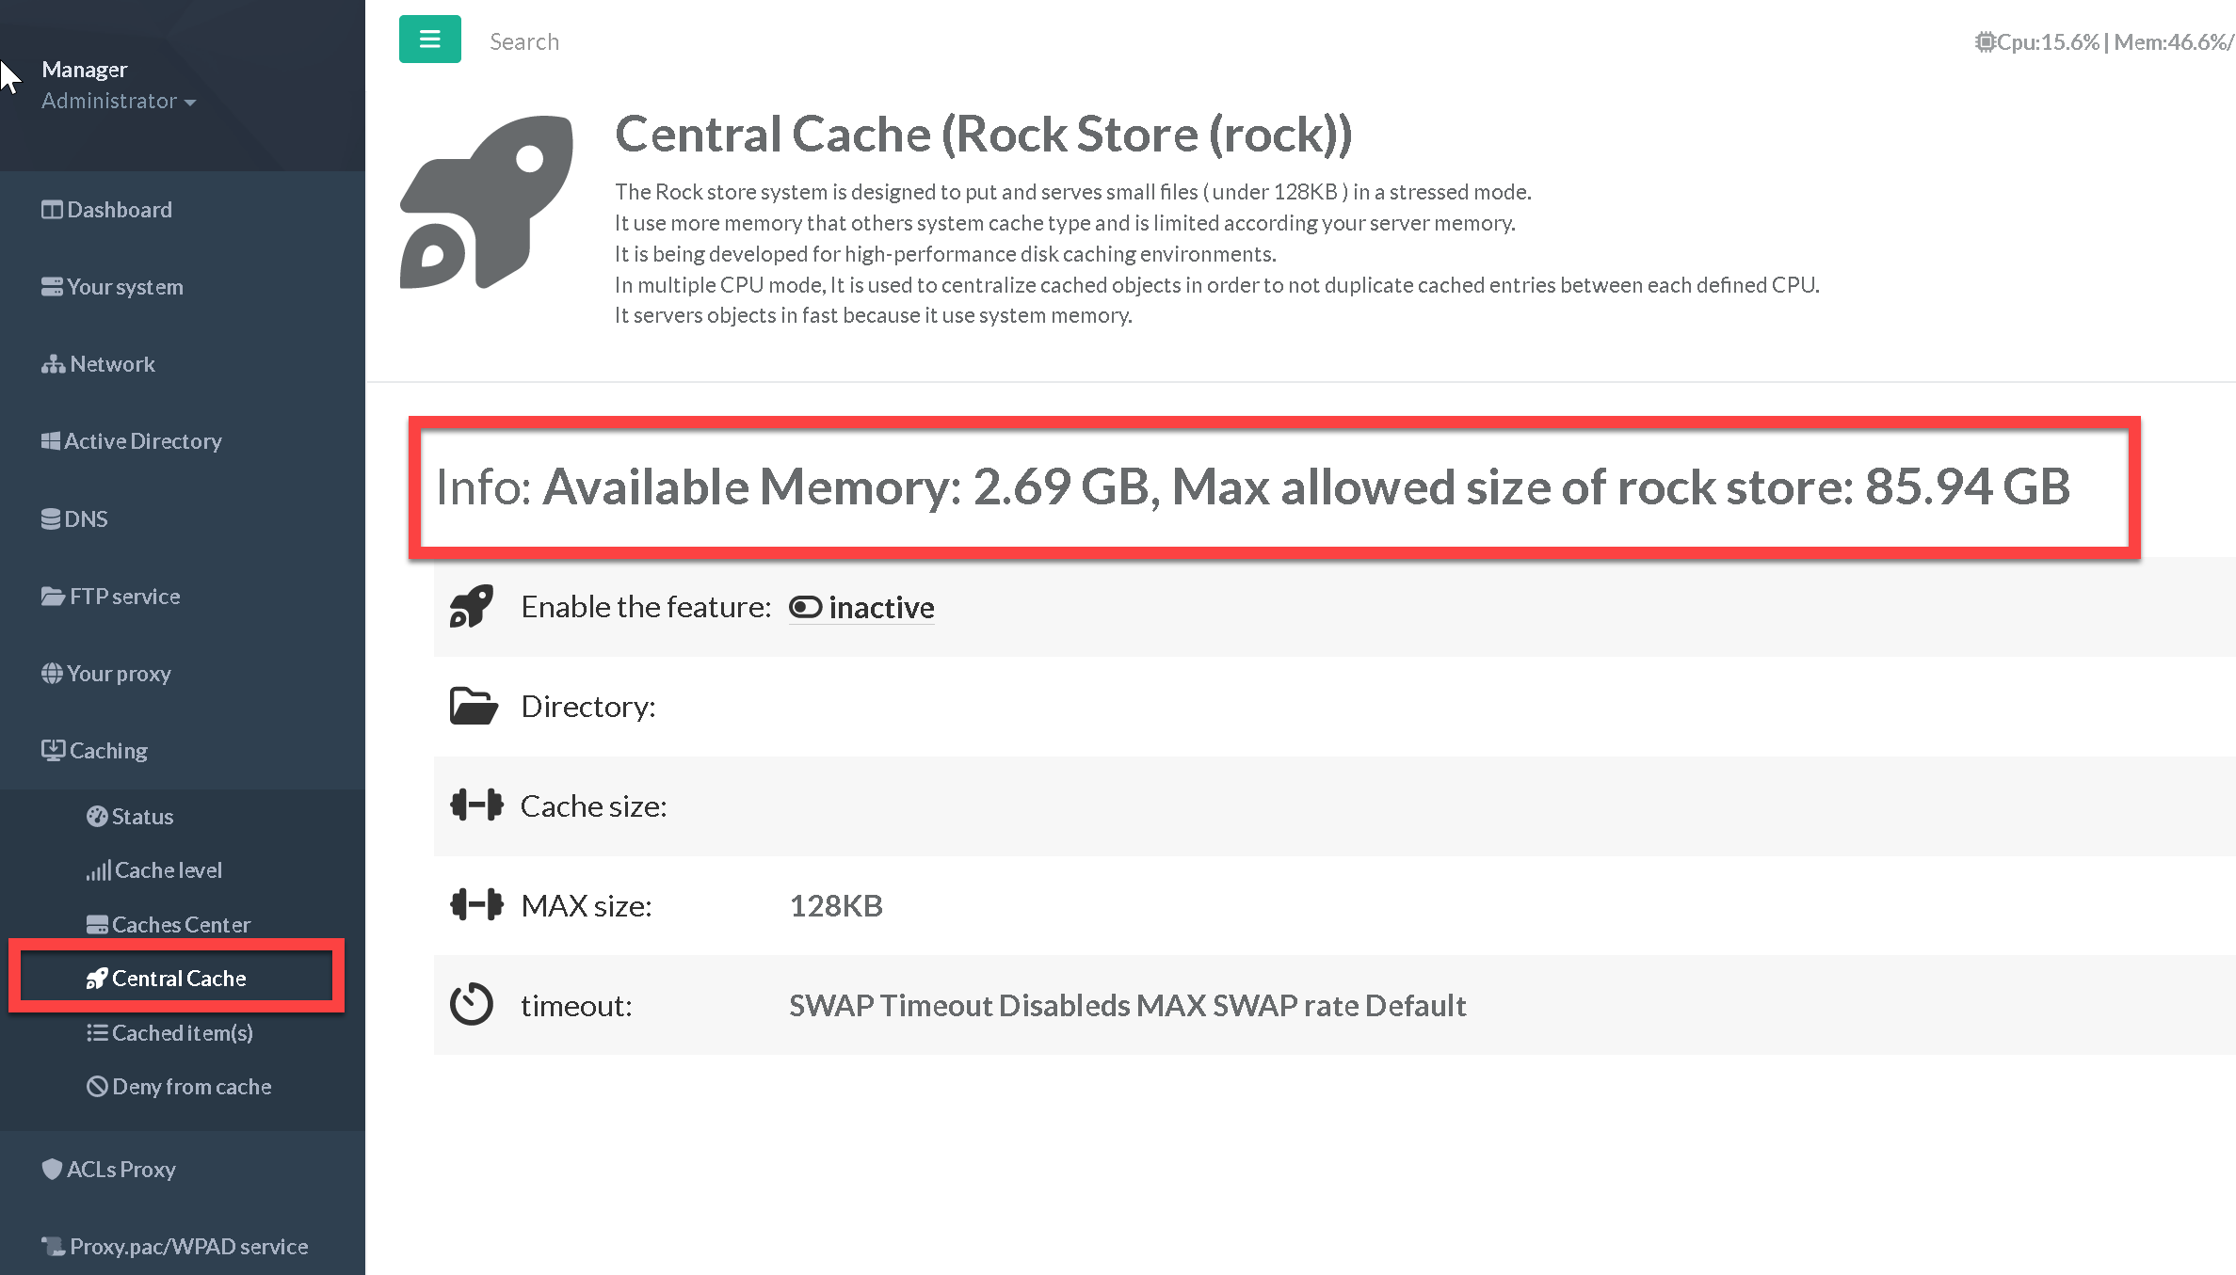Click the DNS database icon
Image resolution: width=2236 pixels, height=1275 pixels.
point(51,518)
